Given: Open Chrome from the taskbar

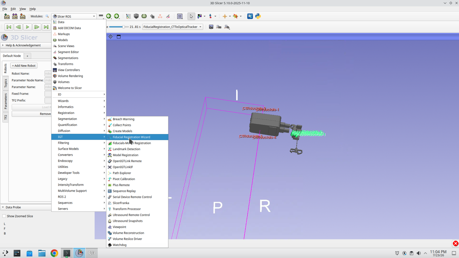Looking at the screenshot, I should click(54, 253).
